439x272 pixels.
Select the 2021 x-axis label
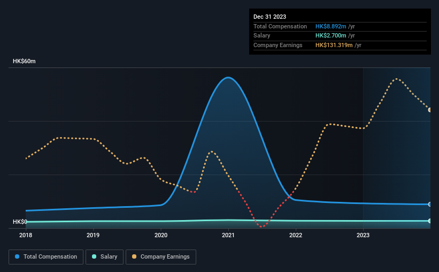(x=228, y=235)
